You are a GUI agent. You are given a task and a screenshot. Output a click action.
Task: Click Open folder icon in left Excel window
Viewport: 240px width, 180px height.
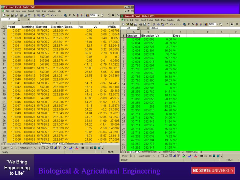coord(8,15)
